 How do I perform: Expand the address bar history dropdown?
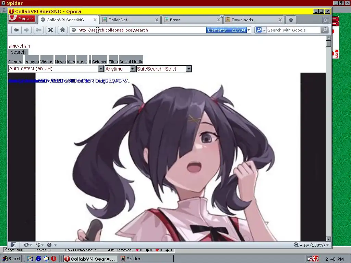(249, 30)
